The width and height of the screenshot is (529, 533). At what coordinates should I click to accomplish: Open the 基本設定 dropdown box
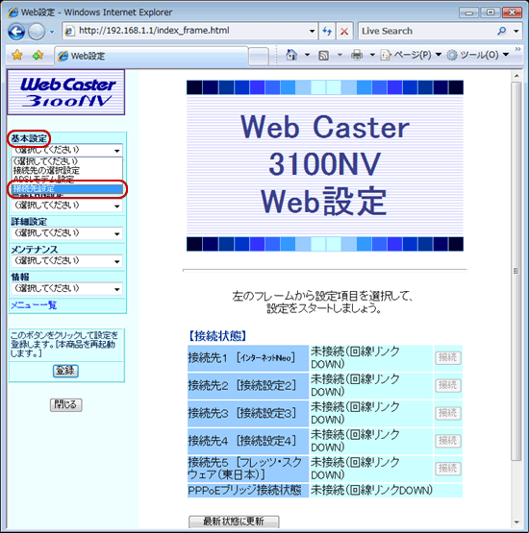point(67,150)
